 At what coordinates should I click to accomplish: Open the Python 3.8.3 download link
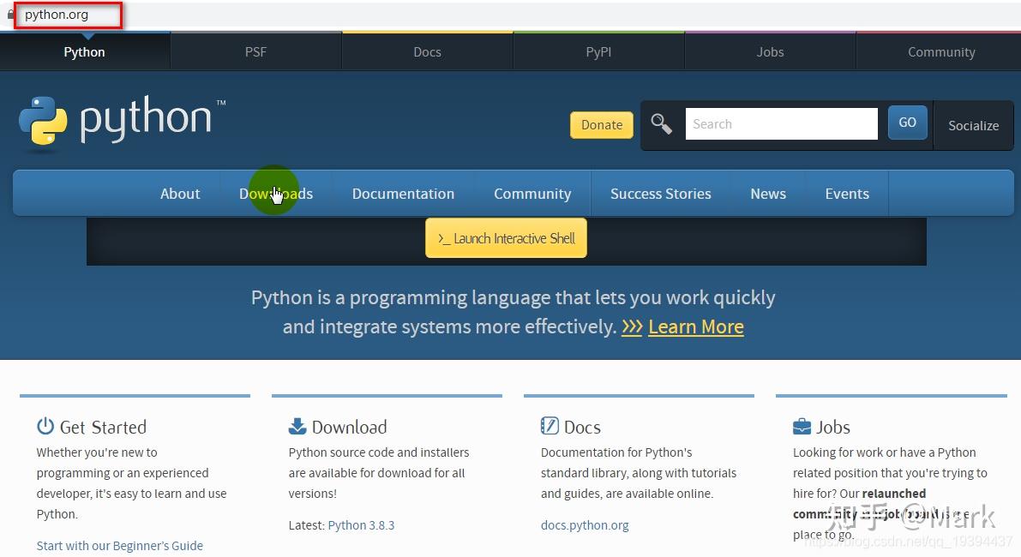tap(361, 524)
